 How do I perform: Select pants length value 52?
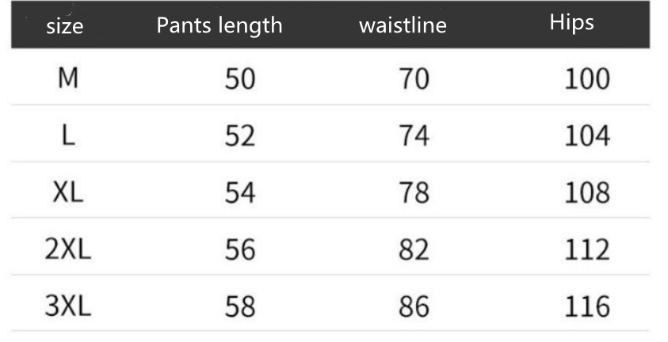click(240, 136)
